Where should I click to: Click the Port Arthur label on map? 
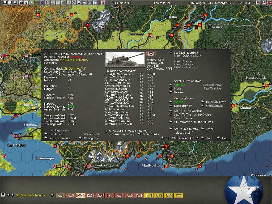(x=17, y=145)
